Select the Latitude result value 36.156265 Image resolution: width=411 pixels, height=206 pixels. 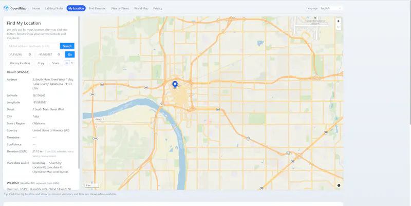[39, 96]
